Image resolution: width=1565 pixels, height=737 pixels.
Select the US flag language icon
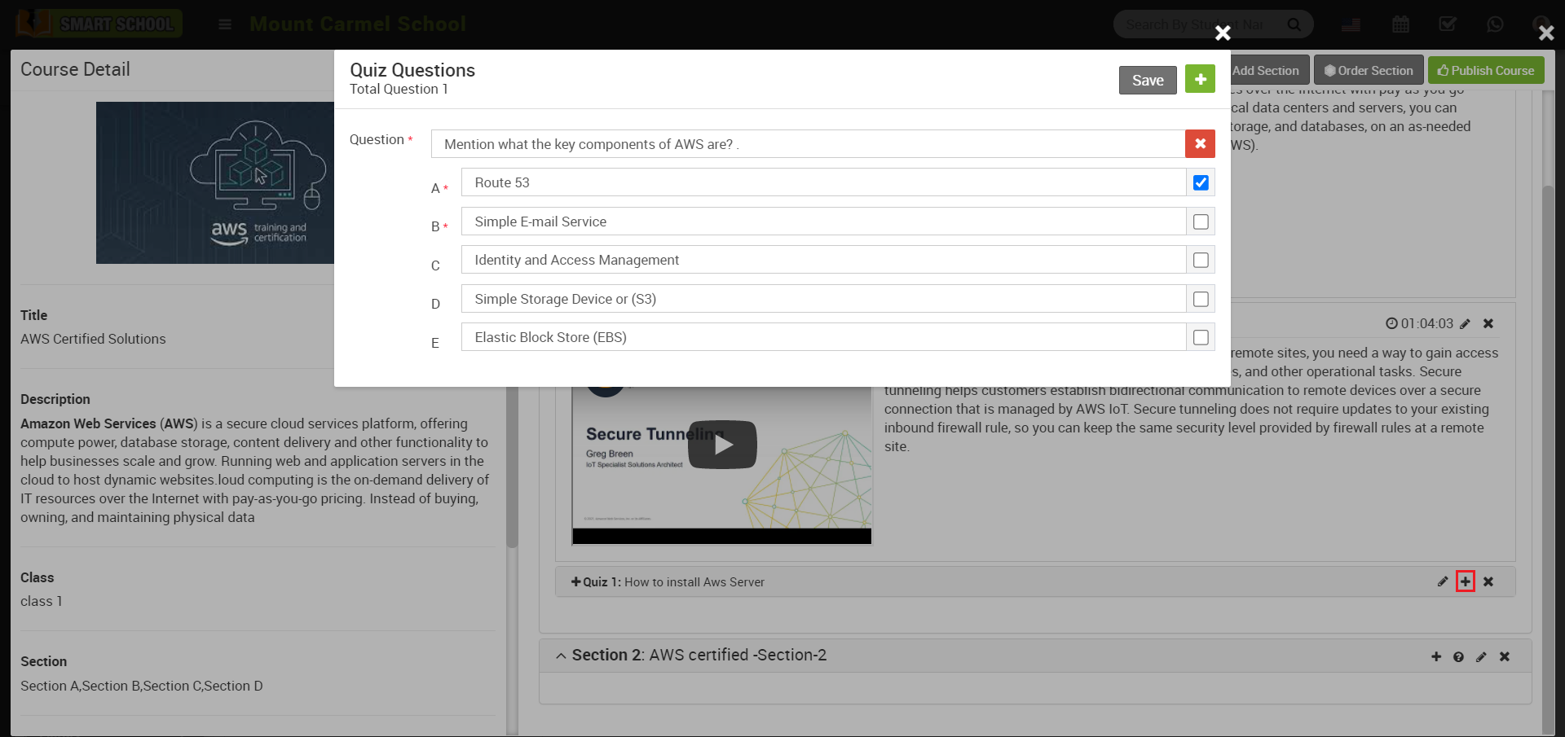(x=1351, y=24)
